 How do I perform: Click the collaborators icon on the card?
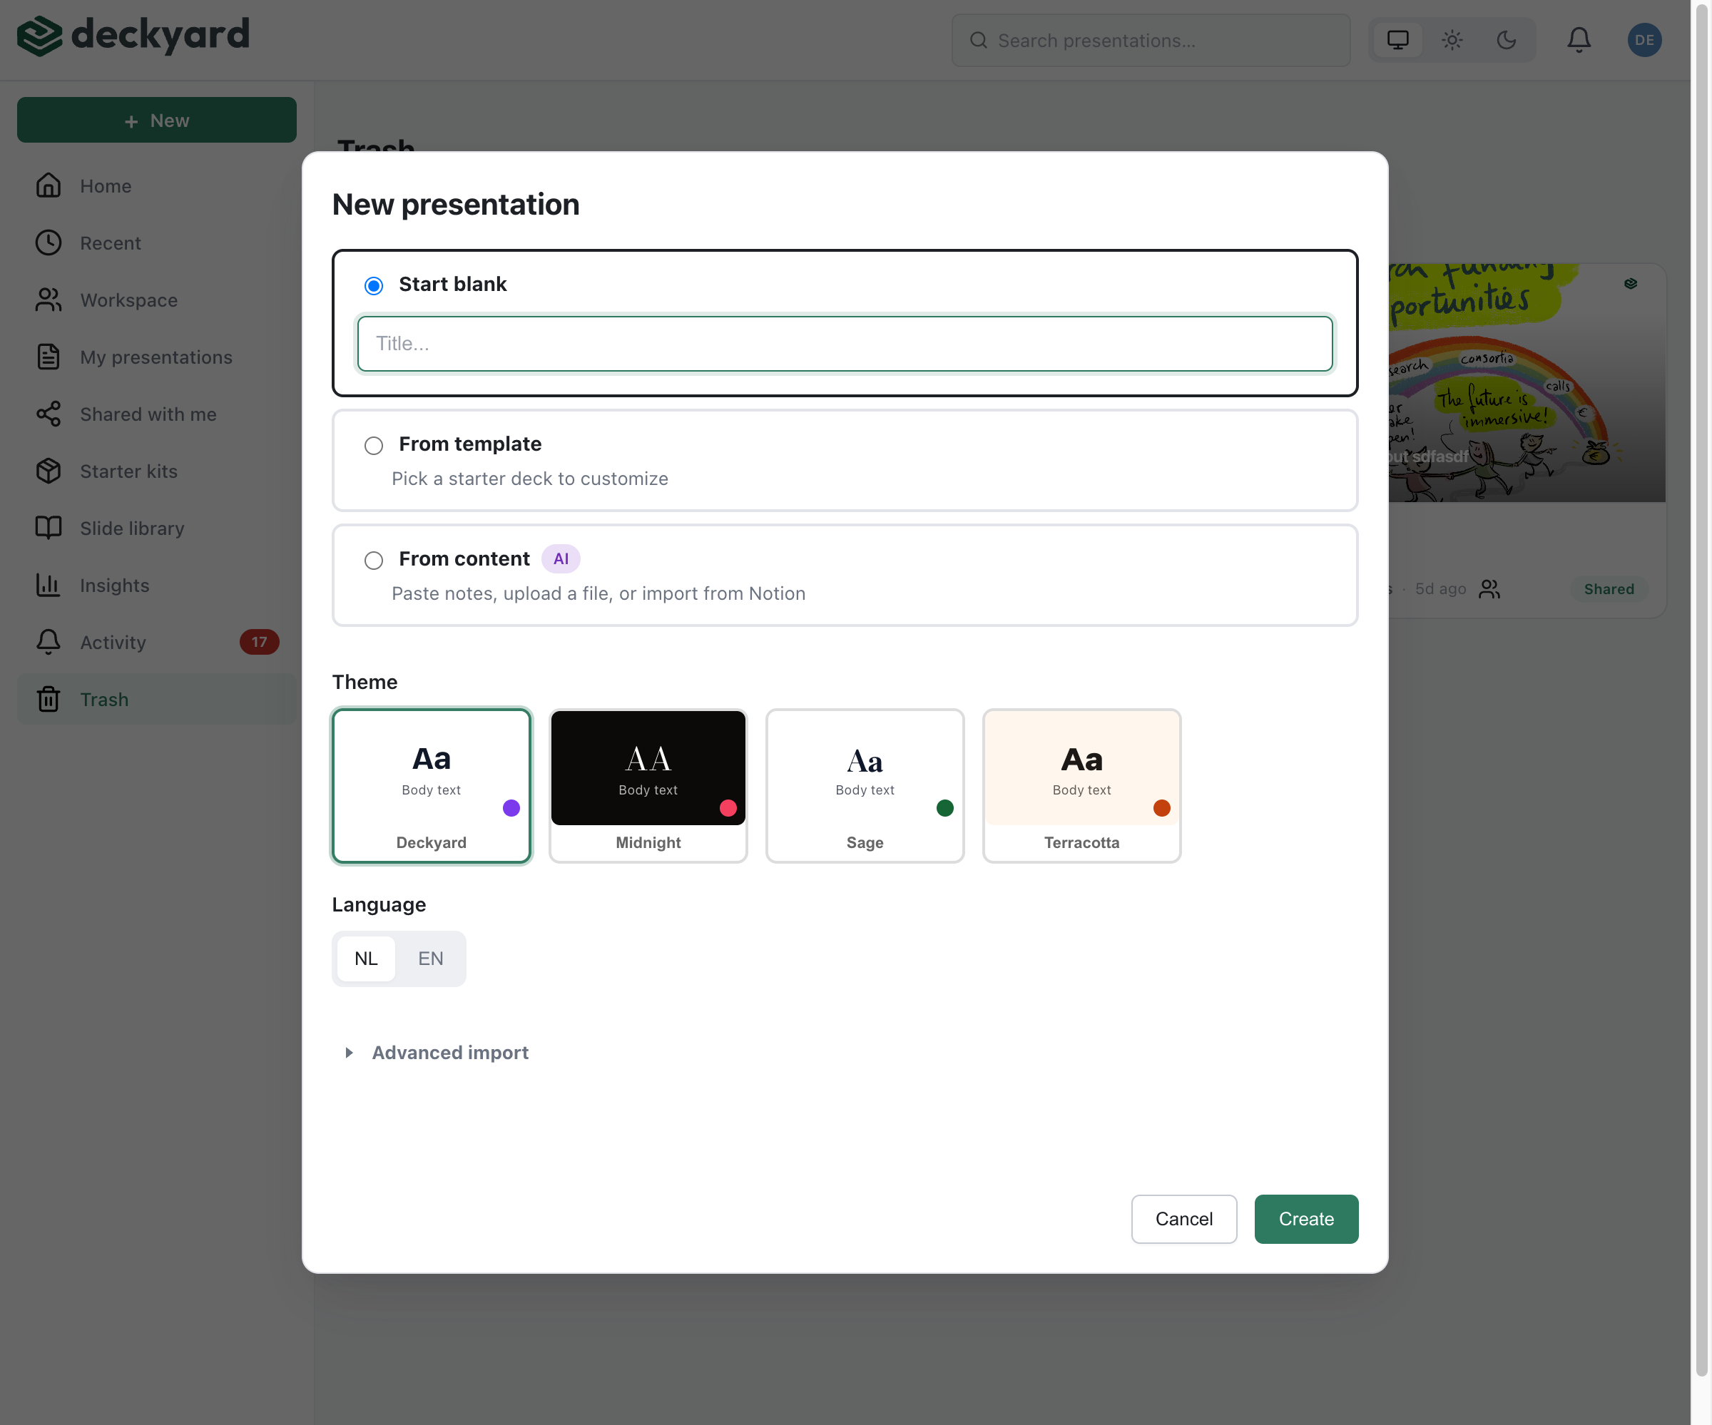(1489, 588)
